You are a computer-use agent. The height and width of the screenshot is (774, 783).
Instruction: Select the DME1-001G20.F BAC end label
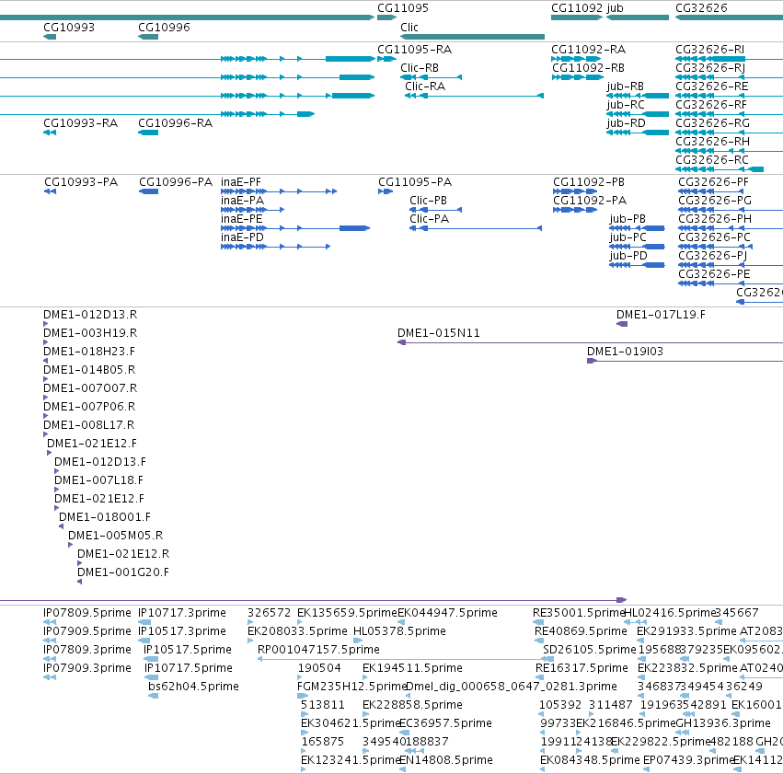coord(123,572)
